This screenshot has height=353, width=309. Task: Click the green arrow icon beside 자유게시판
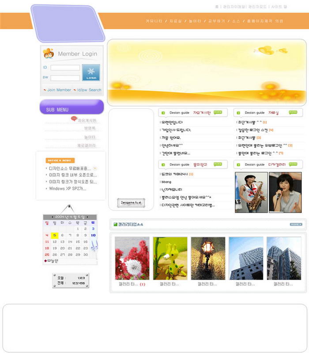(x=163, y=113)
